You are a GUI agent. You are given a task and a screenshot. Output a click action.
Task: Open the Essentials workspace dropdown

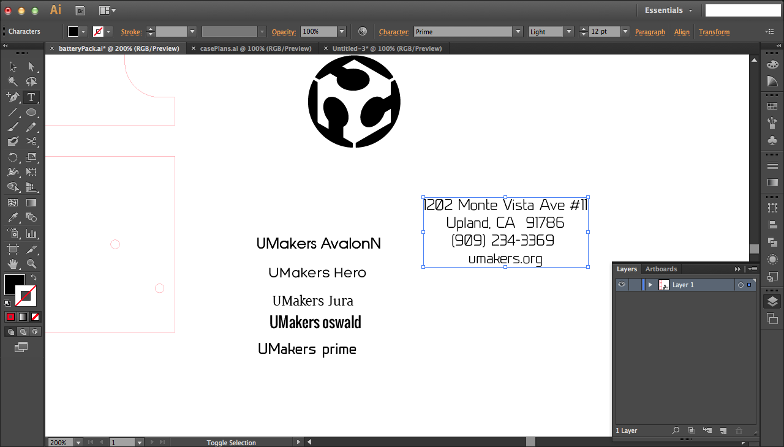[668, 10]
